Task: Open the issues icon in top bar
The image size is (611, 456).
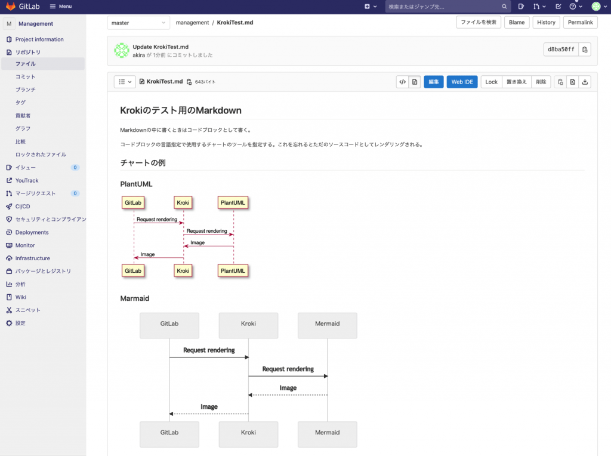Action: (x=521, y=6)
